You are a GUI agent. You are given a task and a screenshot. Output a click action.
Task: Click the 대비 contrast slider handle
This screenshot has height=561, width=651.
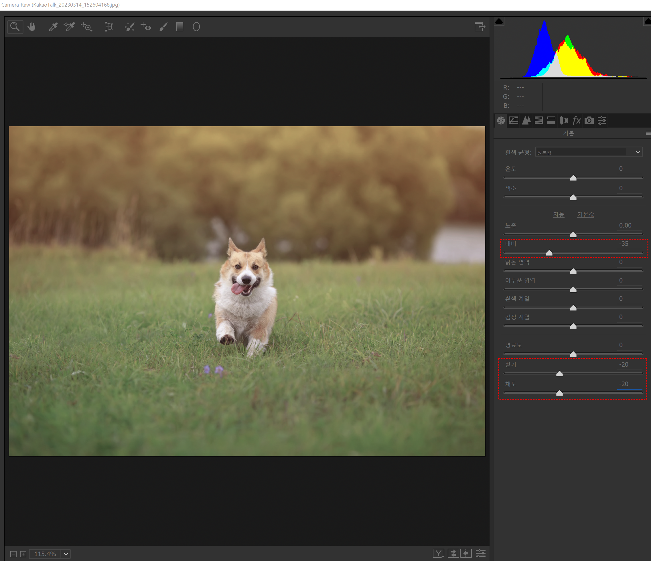point(549,253)
